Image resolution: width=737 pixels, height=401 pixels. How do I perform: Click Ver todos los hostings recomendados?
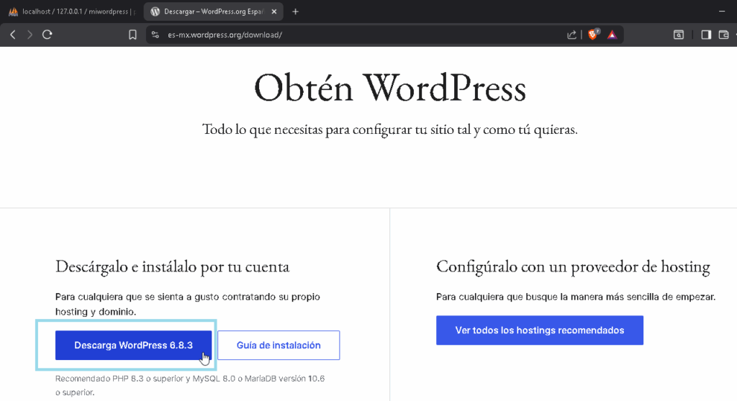[x=540, y=330]
